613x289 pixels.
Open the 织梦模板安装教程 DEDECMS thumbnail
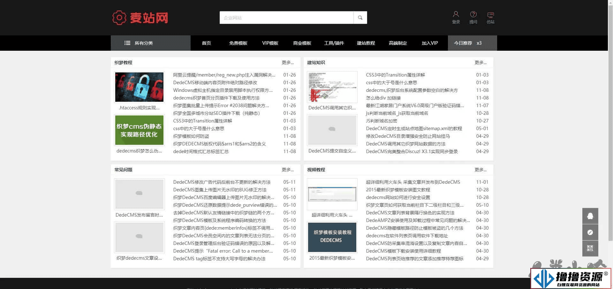(332, 237)
